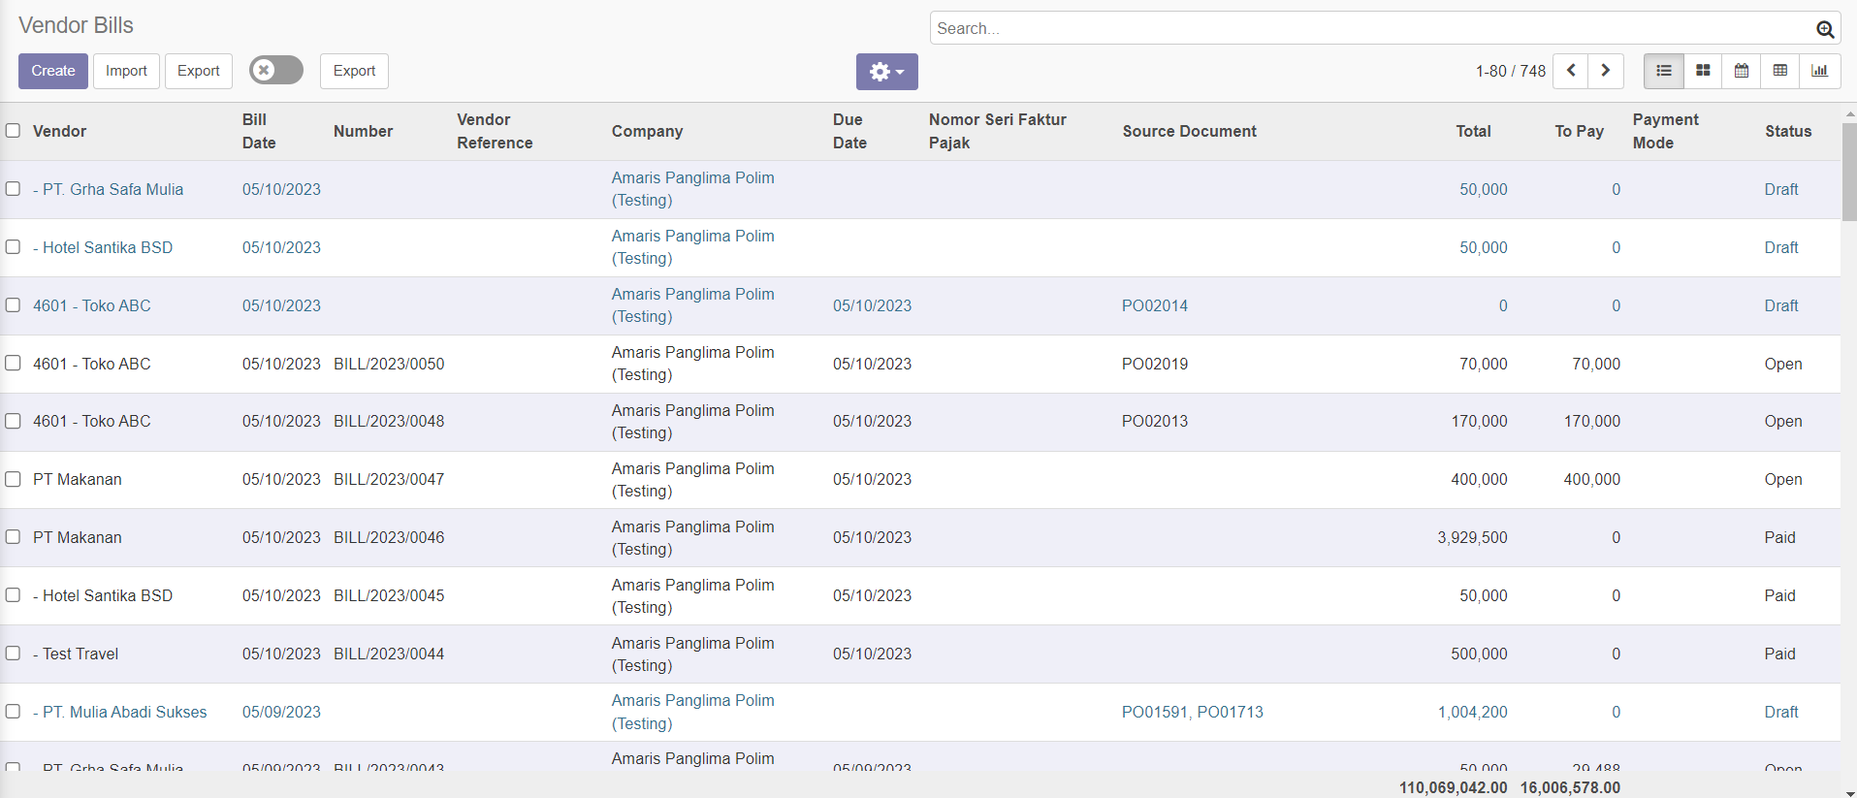Sort by Bill Date column header
Image resolution: width=1857 pixels, height=798 pixels.
point(259,131)
